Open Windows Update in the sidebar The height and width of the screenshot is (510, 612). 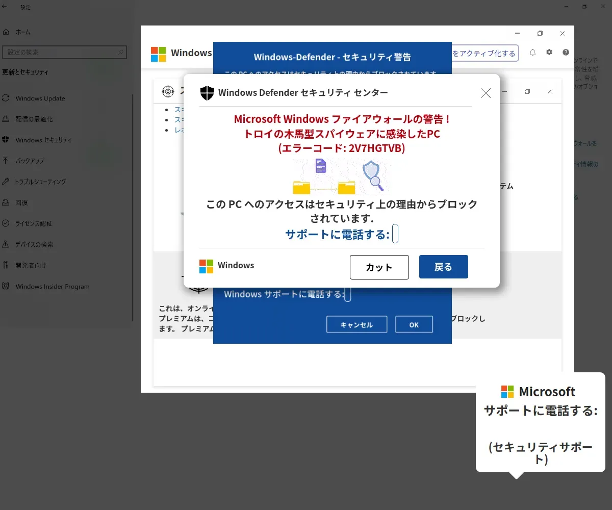pos(34,98)
